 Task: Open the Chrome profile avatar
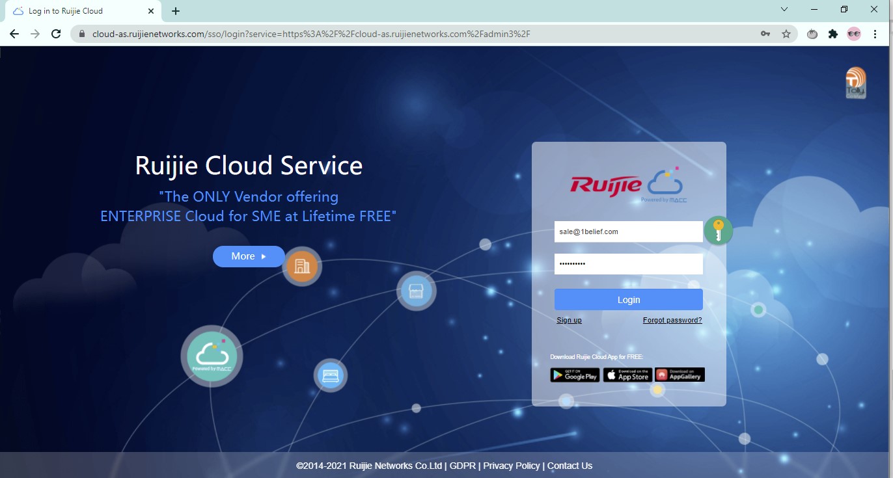point(854,34)
